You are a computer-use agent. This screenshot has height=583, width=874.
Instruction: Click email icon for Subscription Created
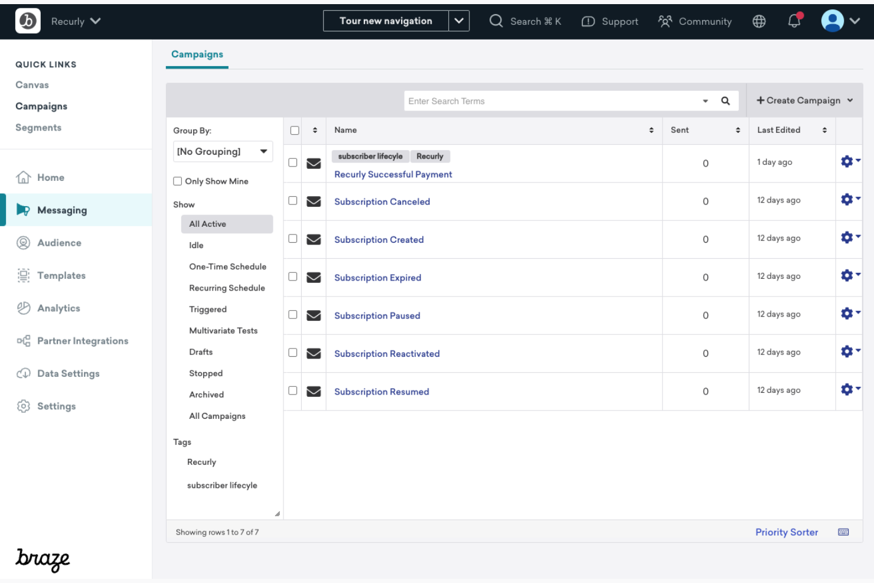tap(314, 239)
